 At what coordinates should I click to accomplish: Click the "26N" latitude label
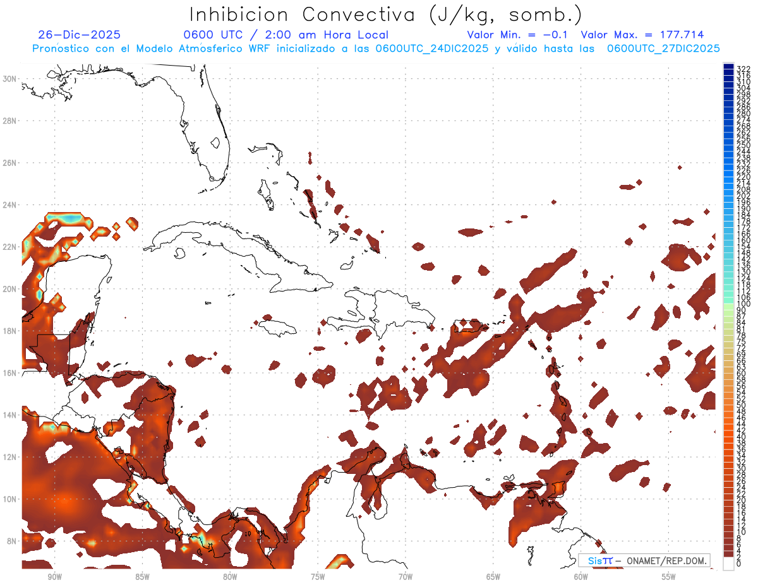[11, 163]
